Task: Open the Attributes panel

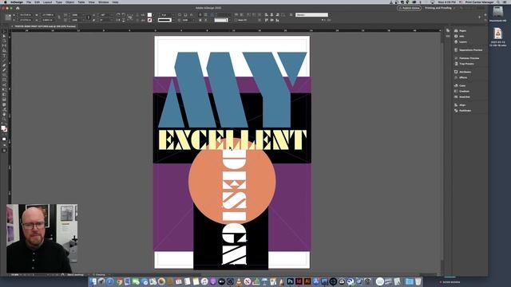Action: click(x=463, y=72)
